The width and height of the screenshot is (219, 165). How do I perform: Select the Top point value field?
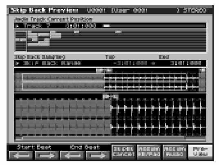coord(130,64)
